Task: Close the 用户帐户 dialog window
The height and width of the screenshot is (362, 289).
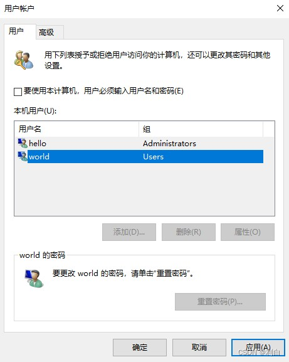Action: coord(280,8)
